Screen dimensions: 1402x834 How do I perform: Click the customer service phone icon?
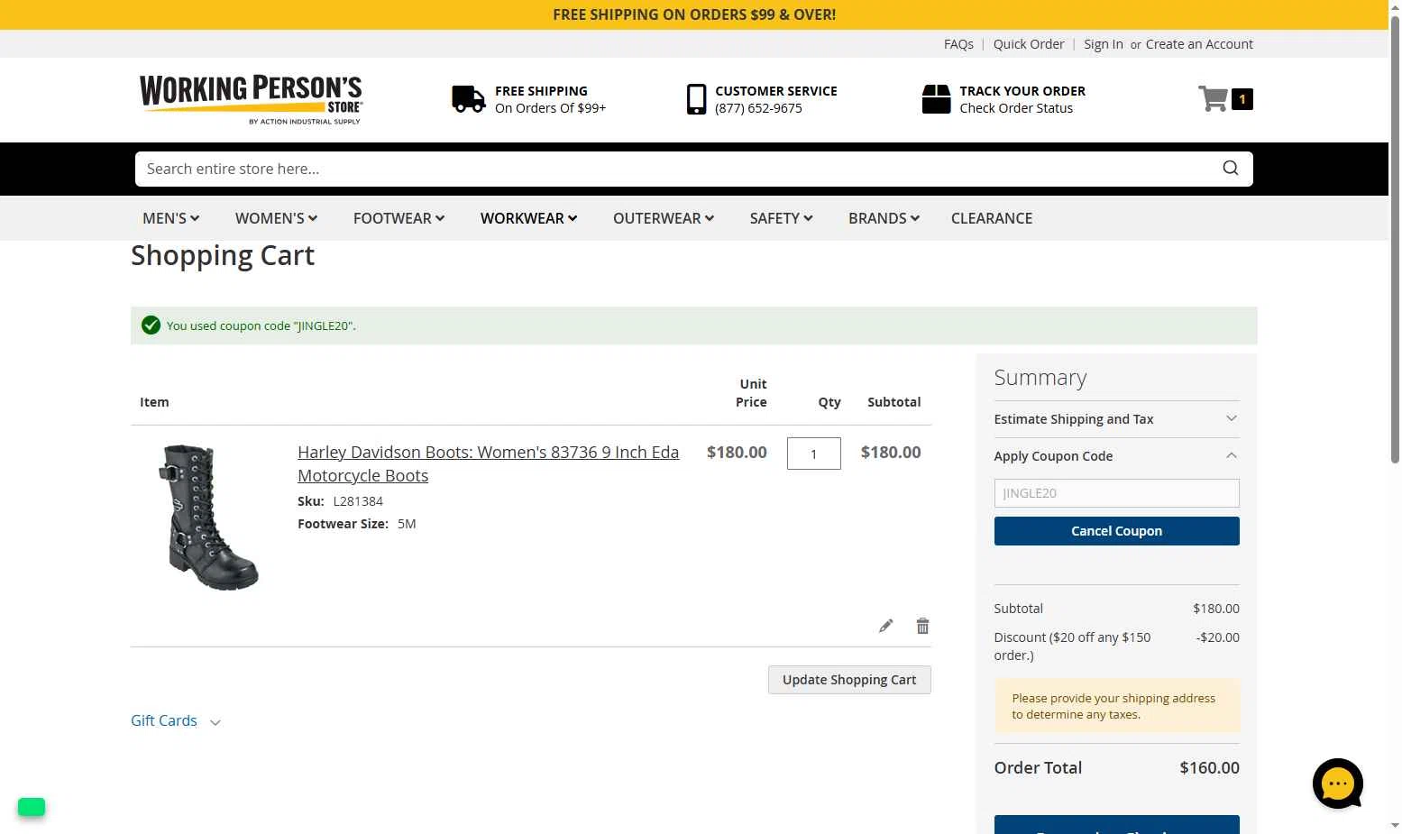(696, 99)
